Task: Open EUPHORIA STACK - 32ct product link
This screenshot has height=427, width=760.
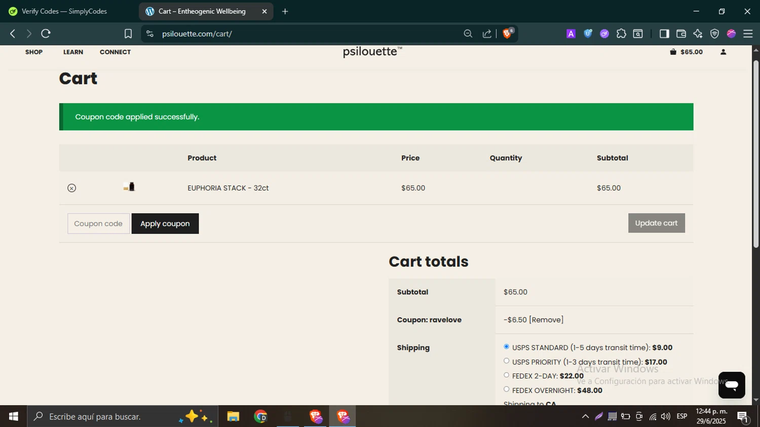Action: click(228, 188)
